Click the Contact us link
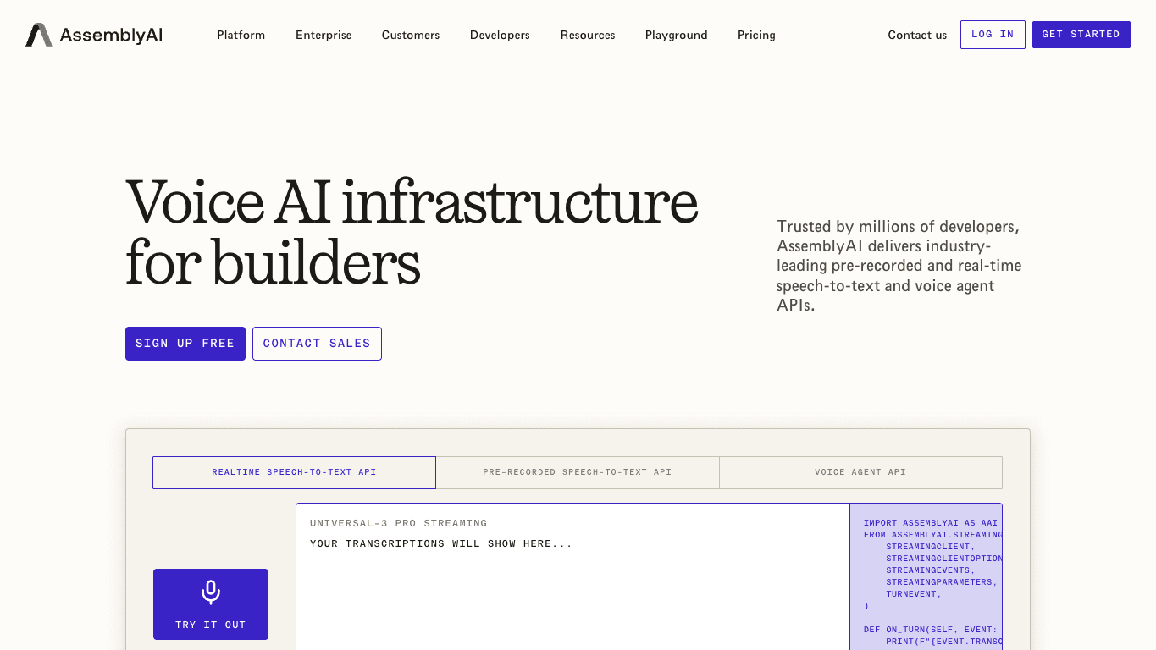Viewport: 1156px width, 650px height. click(x=917, y=35)
